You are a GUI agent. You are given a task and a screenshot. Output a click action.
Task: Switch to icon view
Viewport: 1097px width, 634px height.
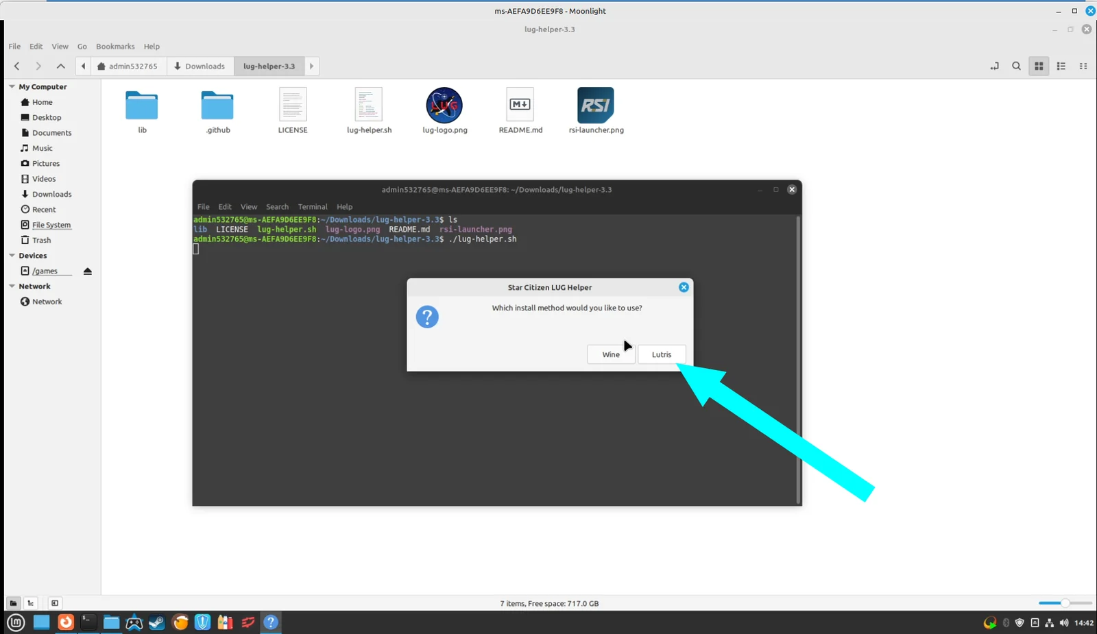[1039, 66]
